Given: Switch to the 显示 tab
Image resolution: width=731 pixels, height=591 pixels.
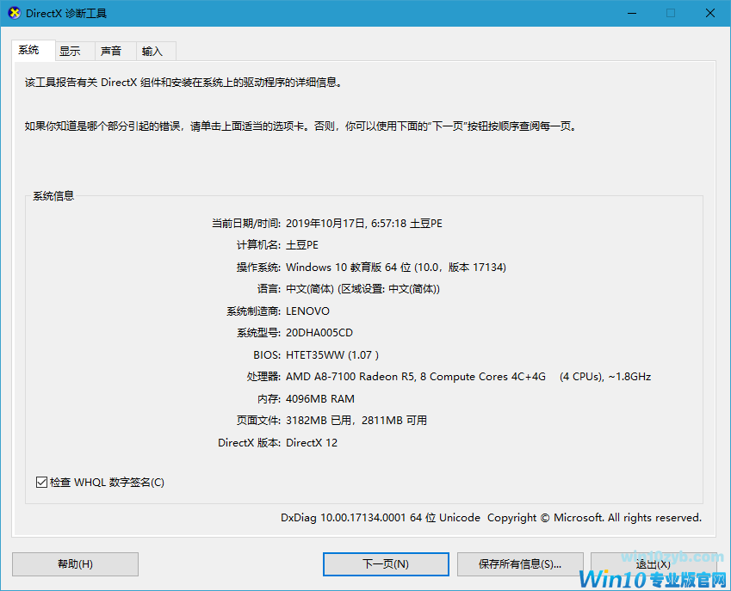Looking at the screenshot, I should (75, 51).
